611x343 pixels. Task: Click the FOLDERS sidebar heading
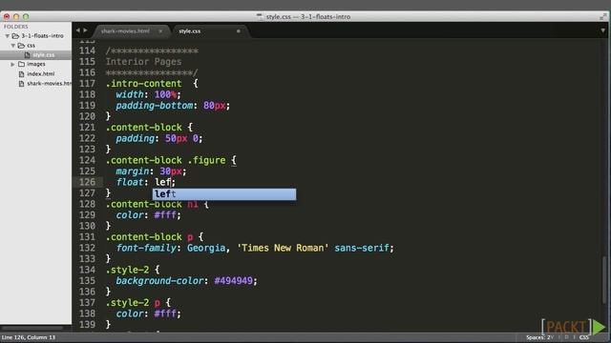coord(16,27)
